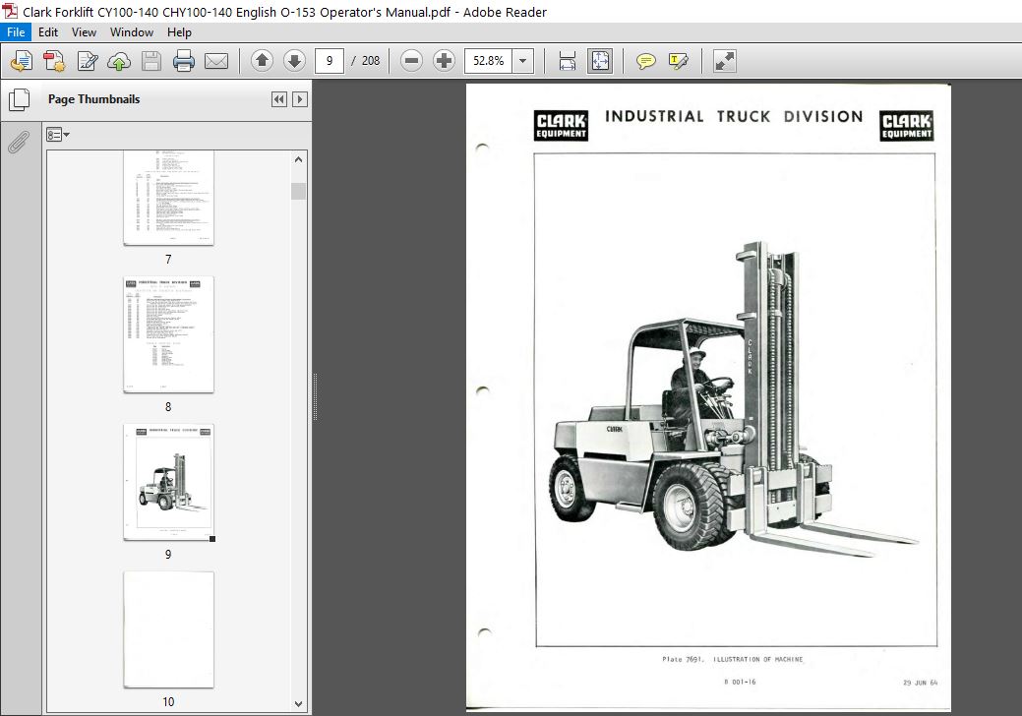Send the file by email with the envelope icon
1022x716 pixels.
(216, 61)
